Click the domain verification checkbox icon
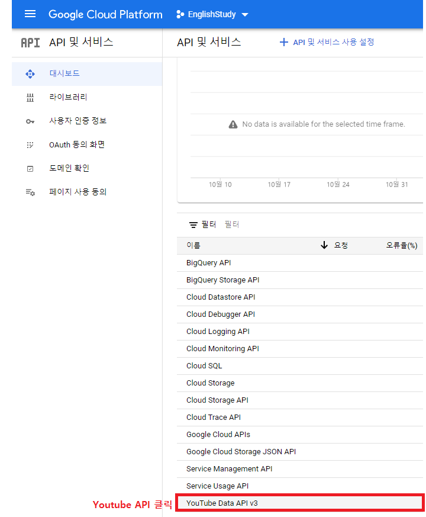The width and height of the screenshot is (426, 517). 30,169
